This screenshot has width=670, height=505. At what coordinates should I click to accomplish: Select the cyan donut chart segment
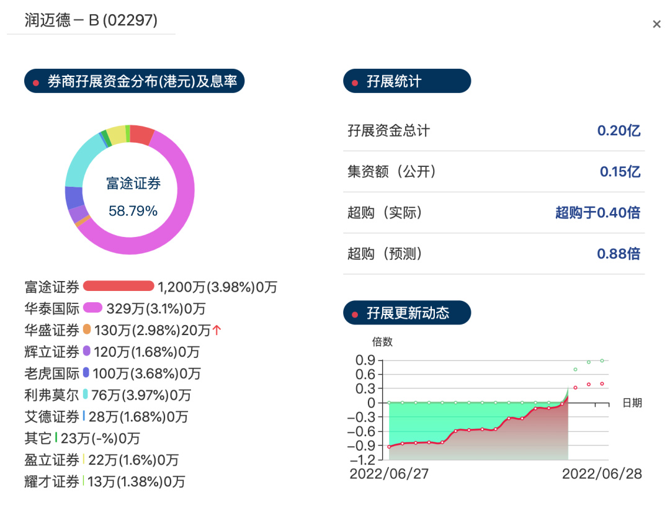(83, 163)
